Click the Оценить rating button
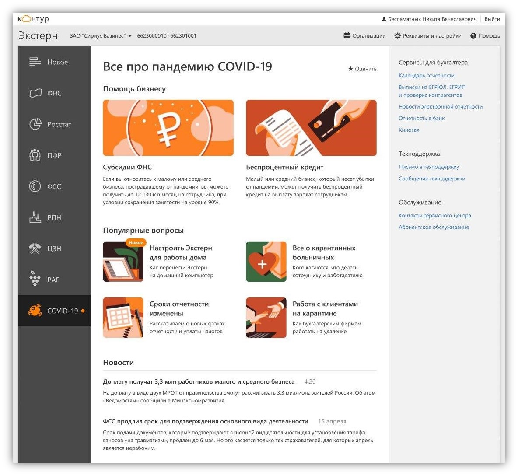518x476 pixels. (362, 69)
